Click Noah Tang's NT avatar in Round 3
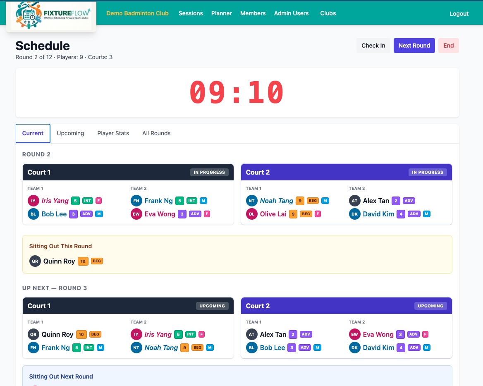 point(136,348)
